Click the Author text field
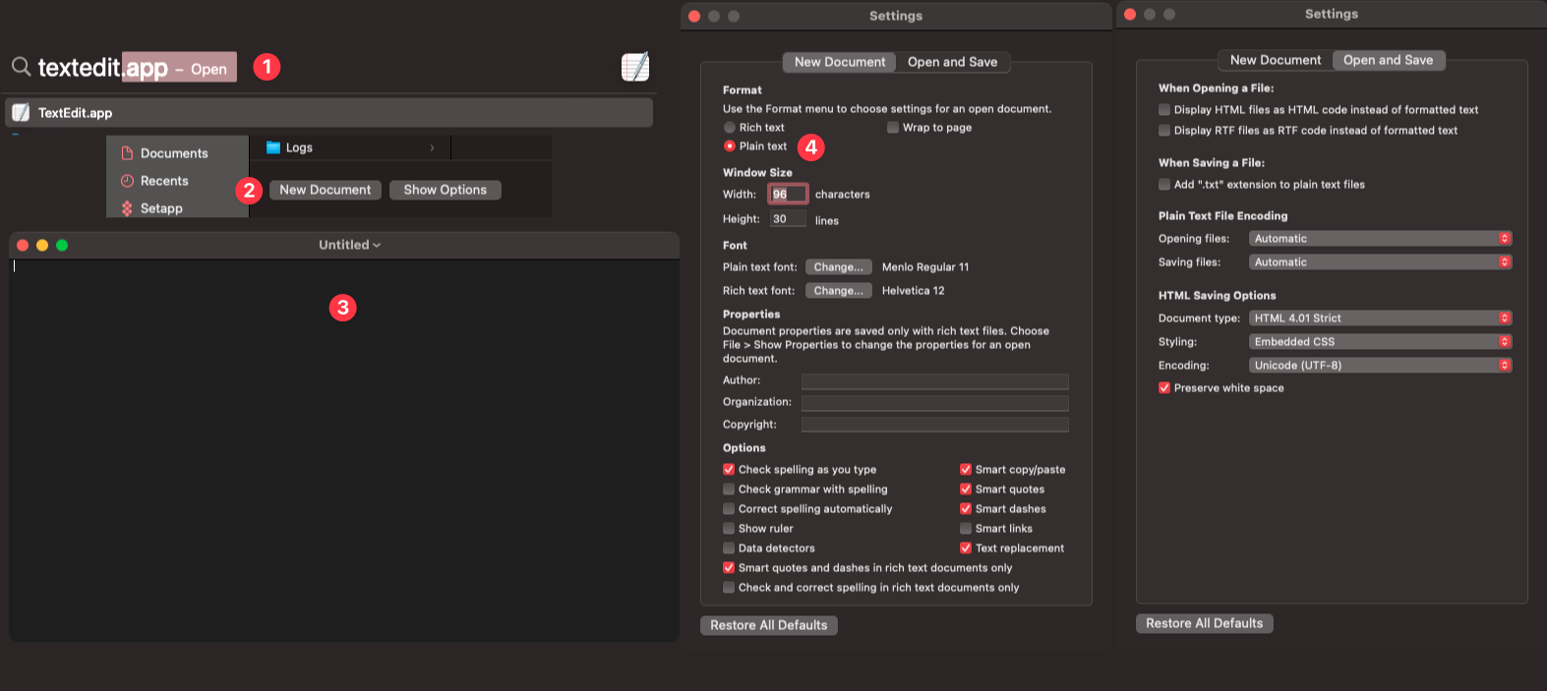 934,381
